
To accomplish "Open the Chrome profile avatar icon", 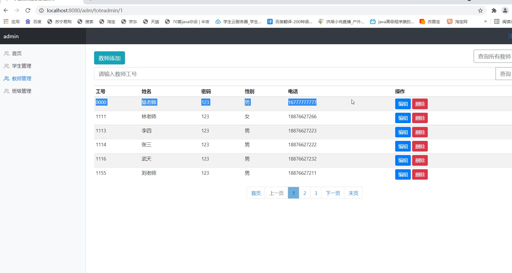I will [505, 10].
